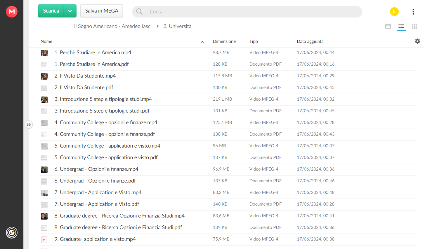Open the media gallery view icon
The width and height of the screenshot is (425, 249).
click(x=388, y=26)
